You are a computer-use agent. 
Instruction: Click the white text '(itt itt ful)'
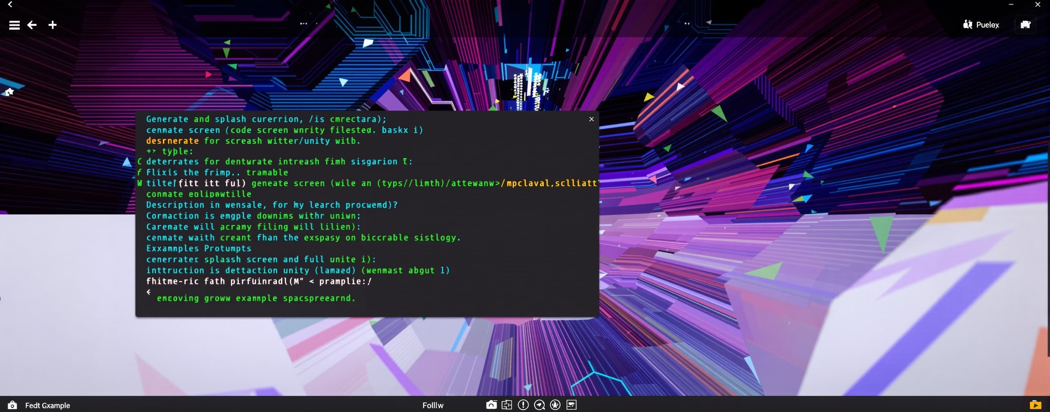coord(212,183)
